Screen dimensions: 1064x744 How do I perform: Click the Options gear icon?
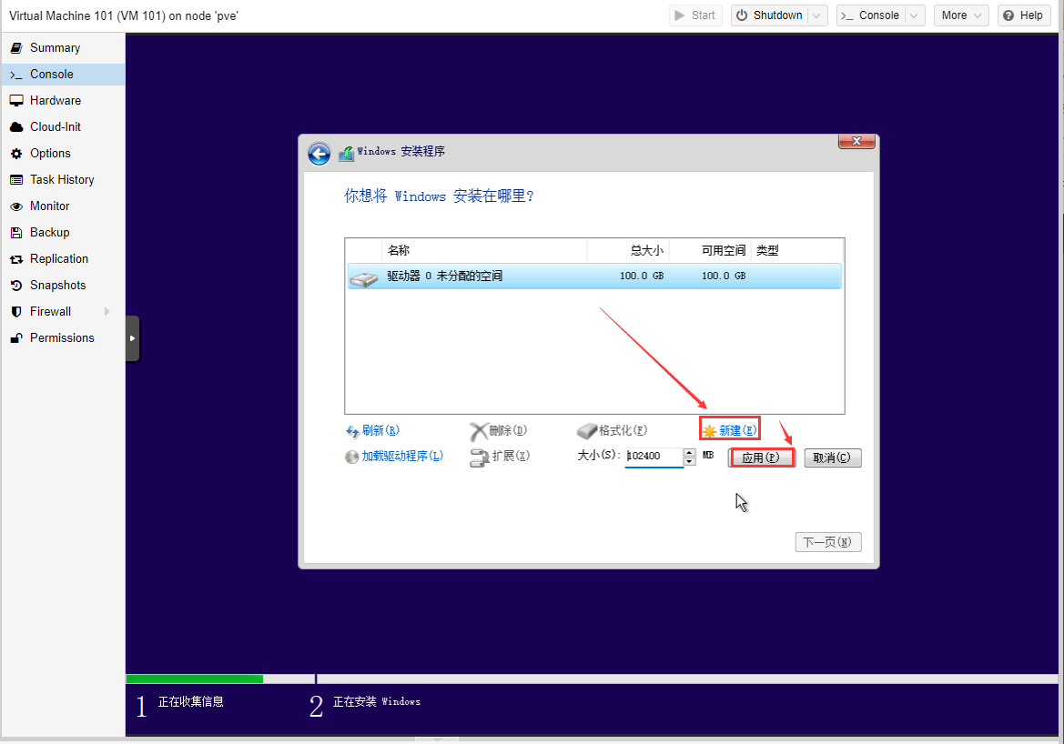16,154
